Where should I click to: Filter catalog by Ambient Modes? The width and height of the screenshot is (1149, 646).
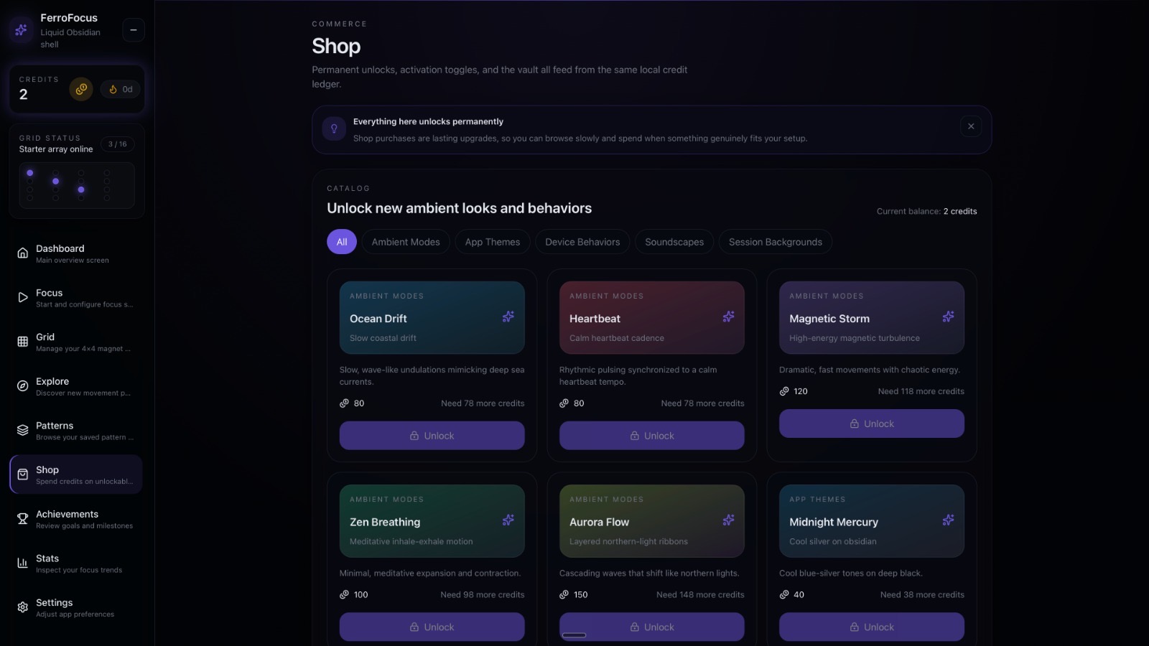pos(406,242)
